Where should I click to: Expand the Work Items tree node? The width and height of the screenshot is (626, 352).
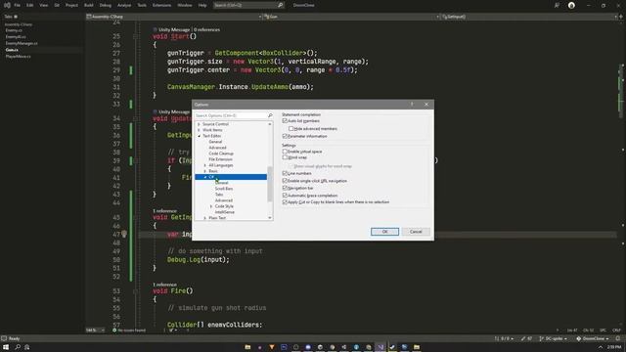click(199, 130)
